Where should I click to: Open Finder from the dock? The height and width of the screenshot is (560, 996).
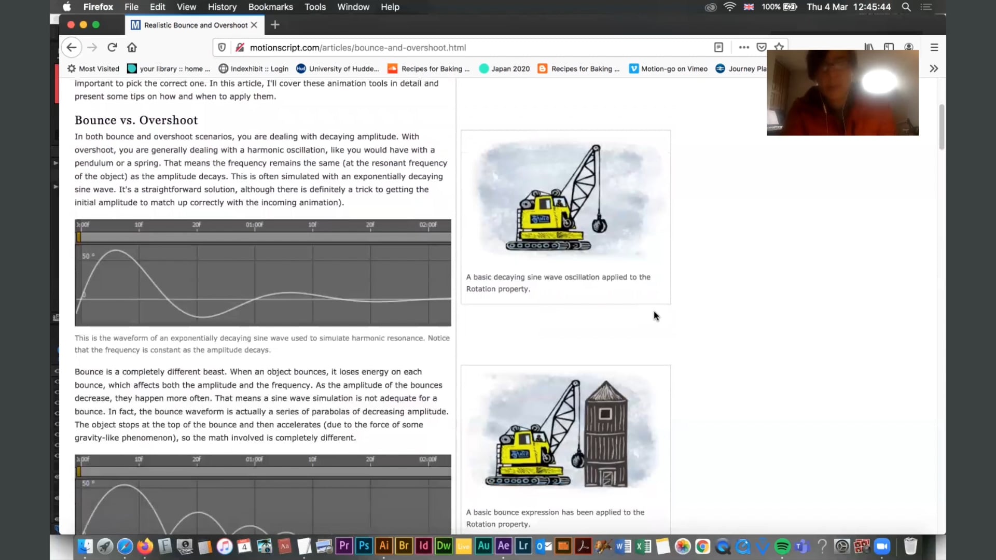click(x=85, y=546)
